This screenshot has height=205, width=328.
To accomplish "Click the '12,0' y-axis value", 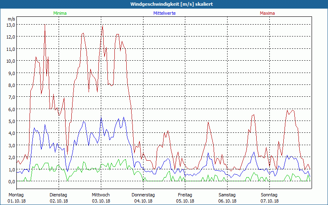I will point(11,37).
